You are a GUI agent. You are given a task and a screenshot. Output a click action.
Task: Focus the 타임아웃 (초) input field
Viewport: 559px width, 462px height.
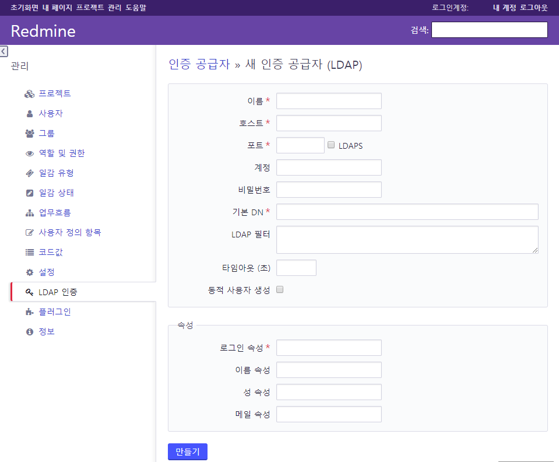(296, 268)
